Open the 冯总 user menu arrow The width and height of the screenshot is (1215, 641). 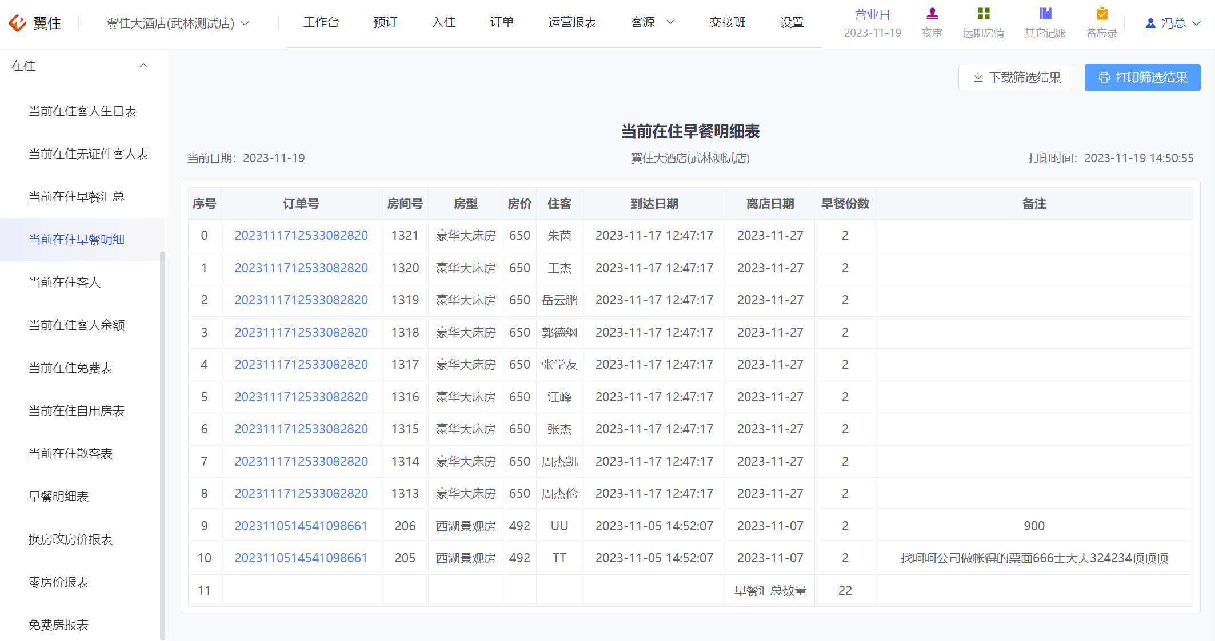tap(1196, 23)
